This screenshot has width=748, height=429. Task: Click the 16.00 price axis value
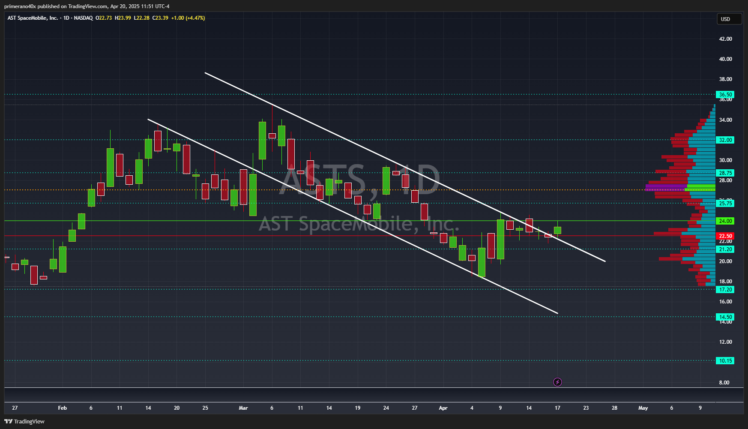[725, 302]
